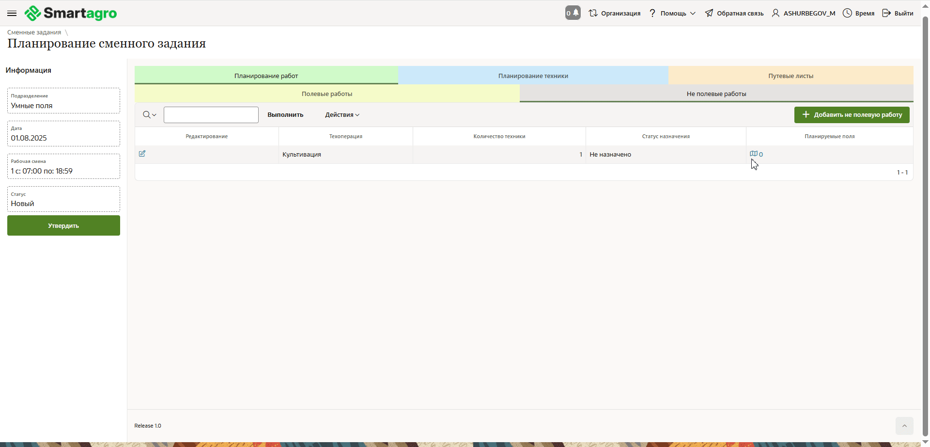This screenshot has width=930, height=447.
Task: Open the Действия dropdown menu
Action: 342,115
